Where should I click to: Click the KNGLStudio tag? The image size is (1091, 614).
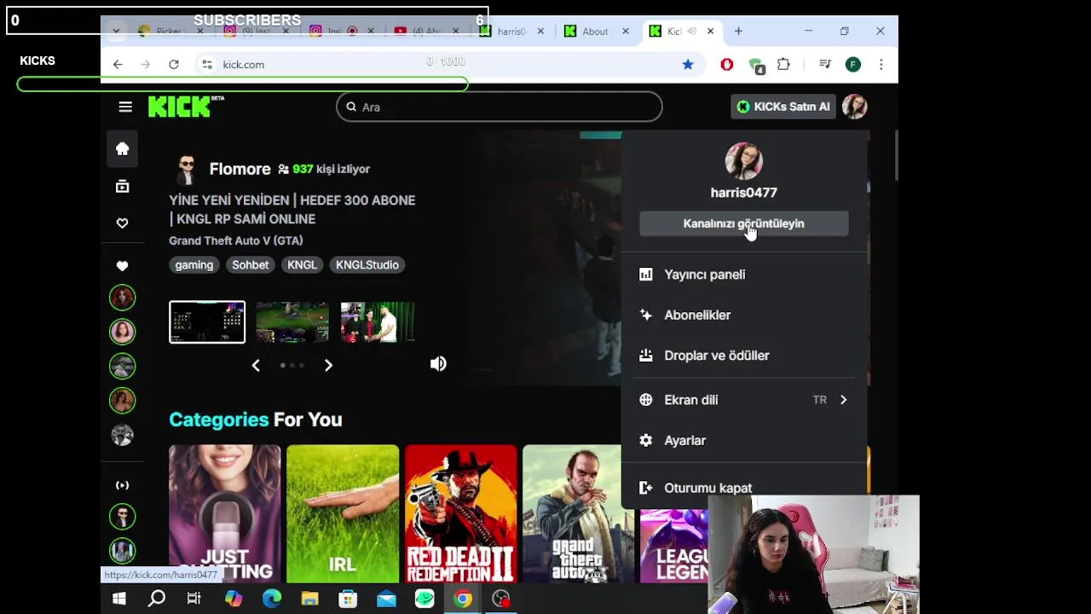coord(367,265)
